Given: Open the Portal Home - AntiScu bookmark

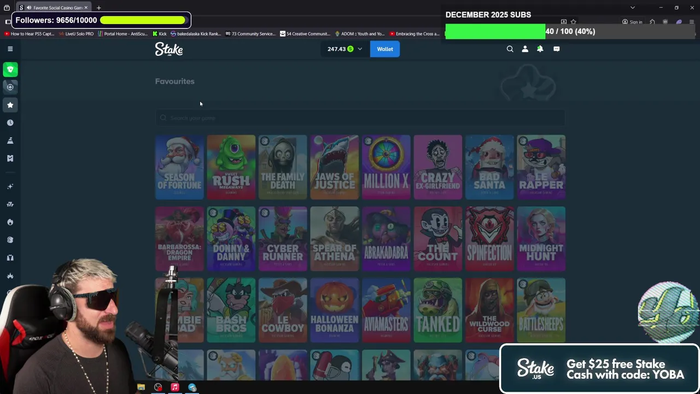Looking at the screenshot, I should (x=122, y=34).
